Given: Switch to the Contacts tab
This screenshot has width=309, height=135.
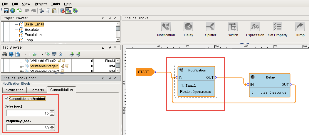Looking at the screenshot, I should [37, 90].
